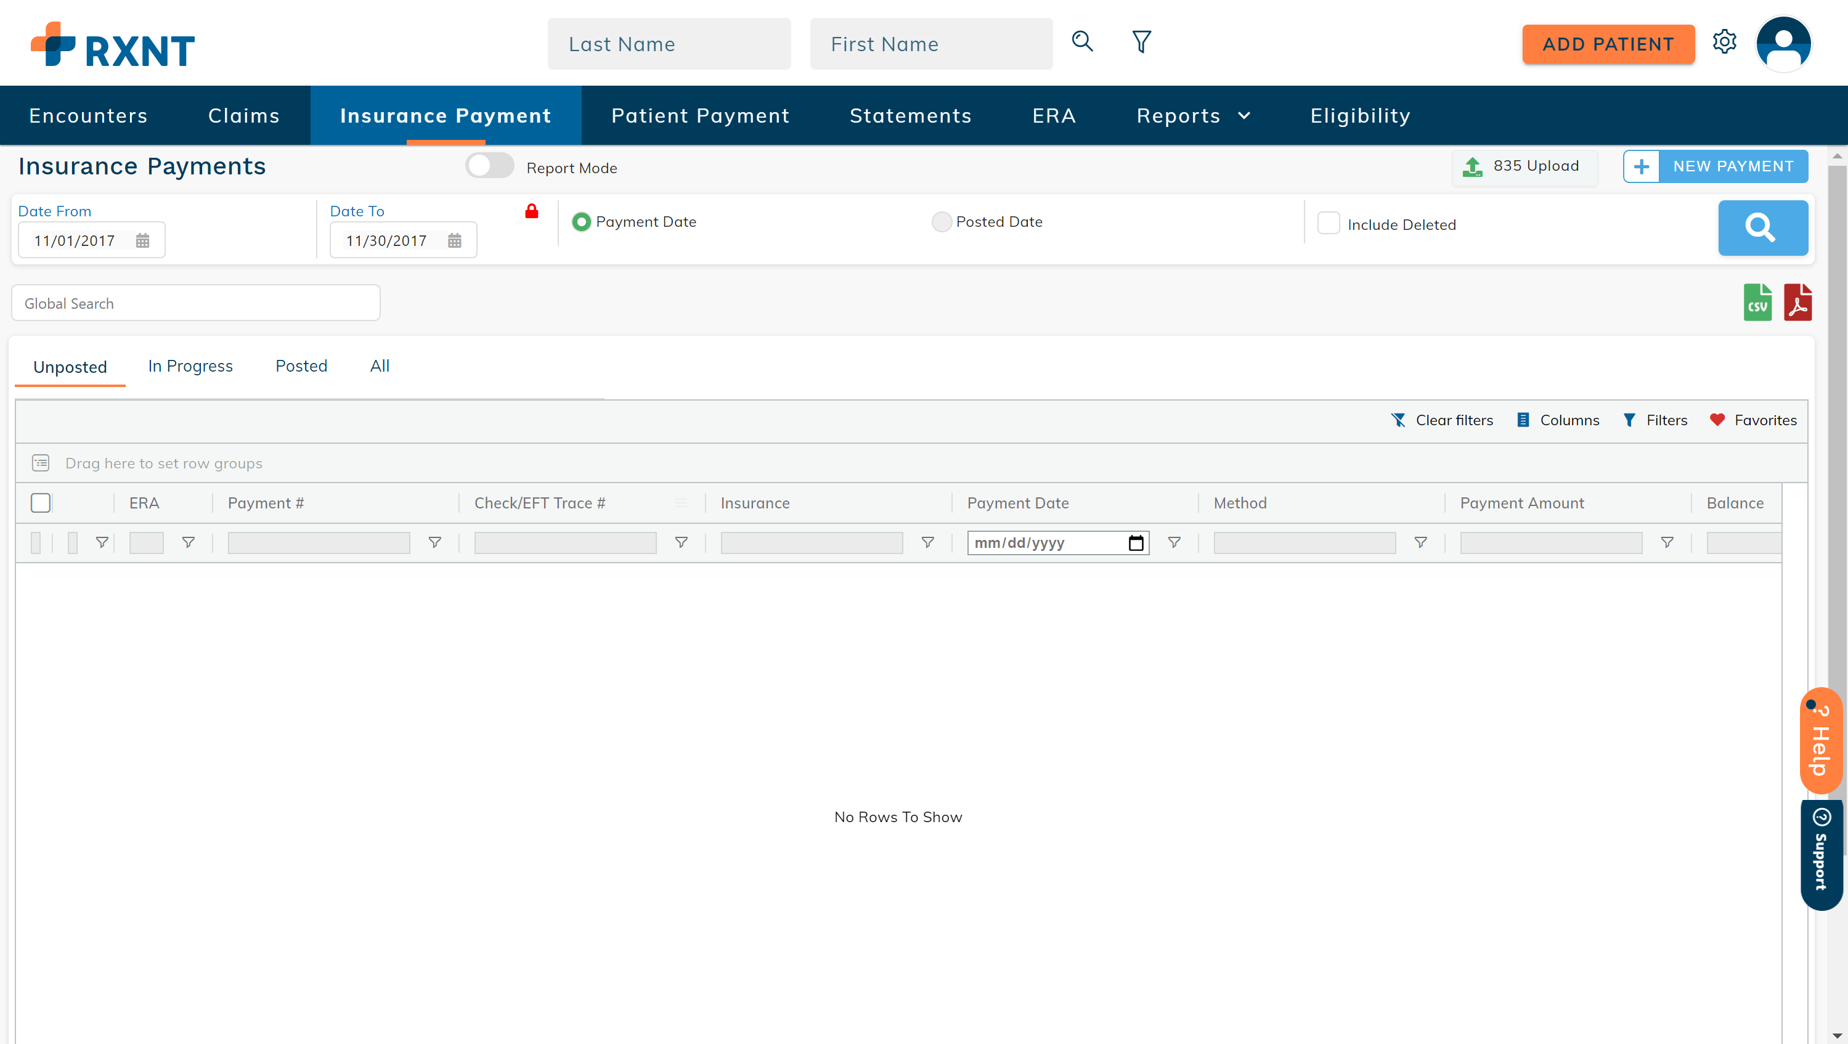Switch to the In Progress tab
Viewport: 1848px width, 1044px height.
pos(190,366)
